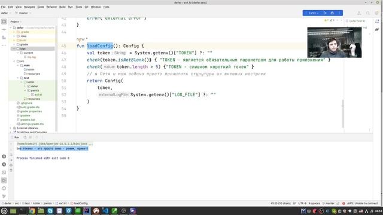Open the Gradle tool window elephant icon
383x215 pixels.
[x=377, y=29]
